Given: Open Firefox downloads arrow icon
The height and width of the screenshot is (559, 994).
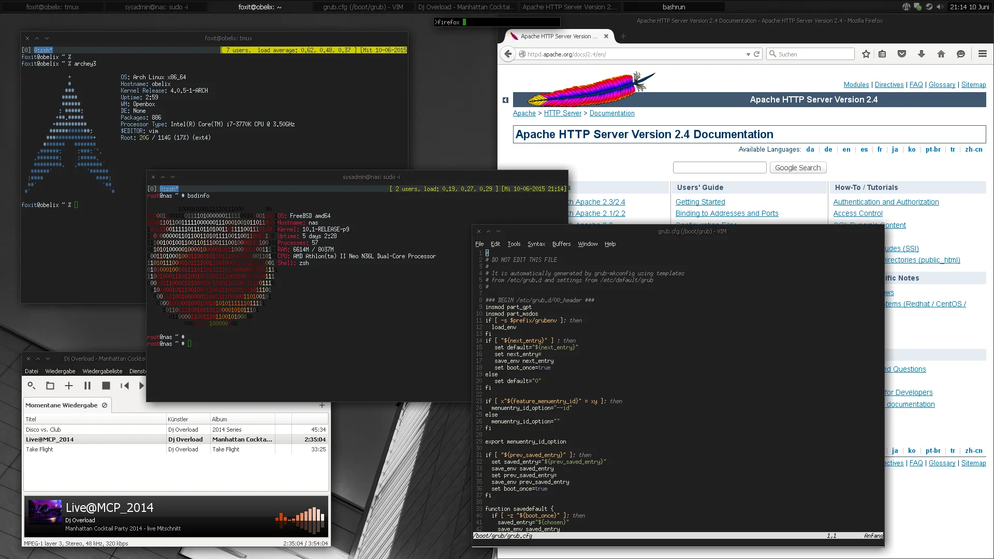Looking at the screenshot, I should click(x=922, y=54).
